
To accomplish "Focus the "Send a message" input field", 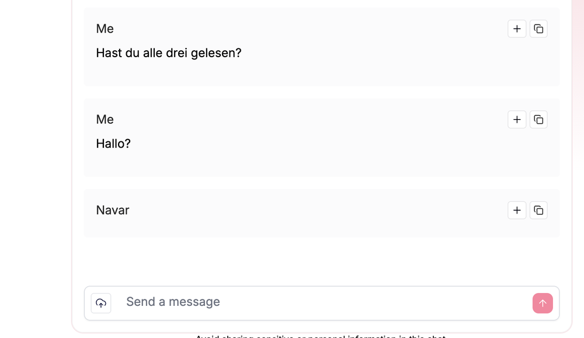I will coord(321,302).
